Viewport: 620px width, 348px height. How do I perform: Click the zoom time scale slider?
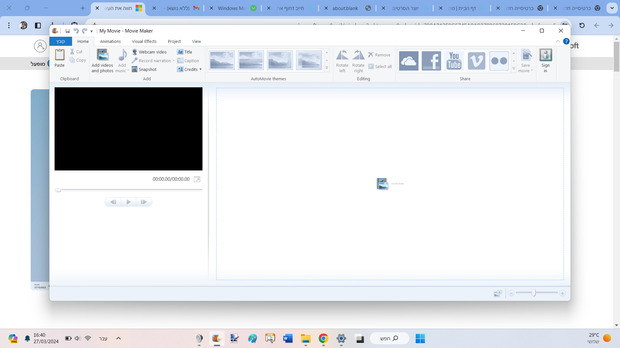(x=534, y=293)
